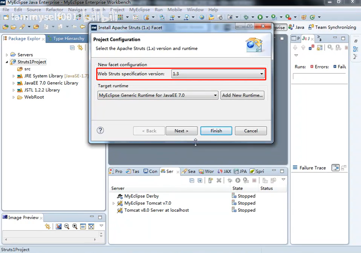Click the Run with server icon in toolbar
This screenshot has height=253, width=361.
click(274, 17)
